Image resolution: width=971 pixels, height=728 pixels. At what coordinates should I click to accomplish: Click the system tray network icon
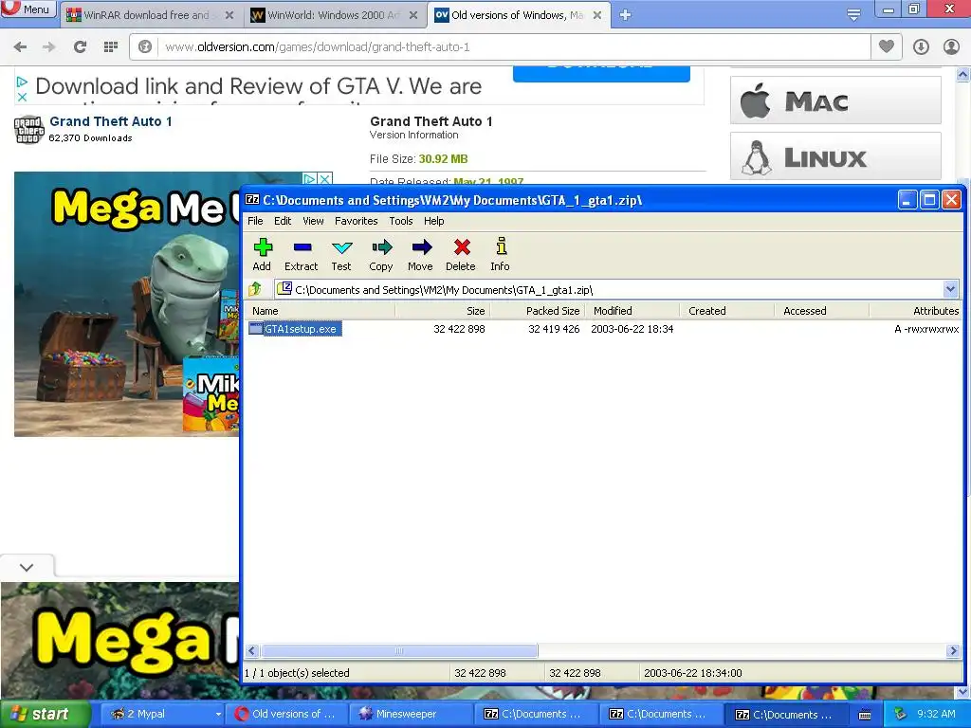(x=901, y=714)
